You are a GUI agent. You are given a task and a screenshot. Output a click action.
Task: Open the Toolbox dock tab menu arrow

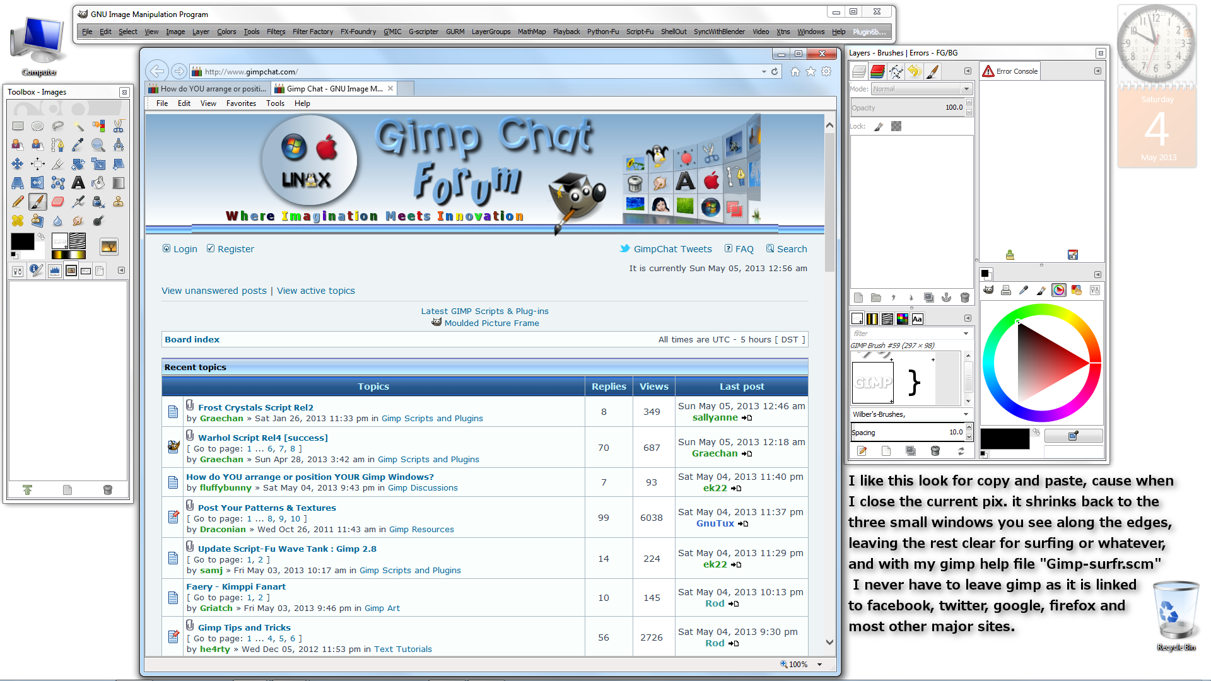[121, 271]
